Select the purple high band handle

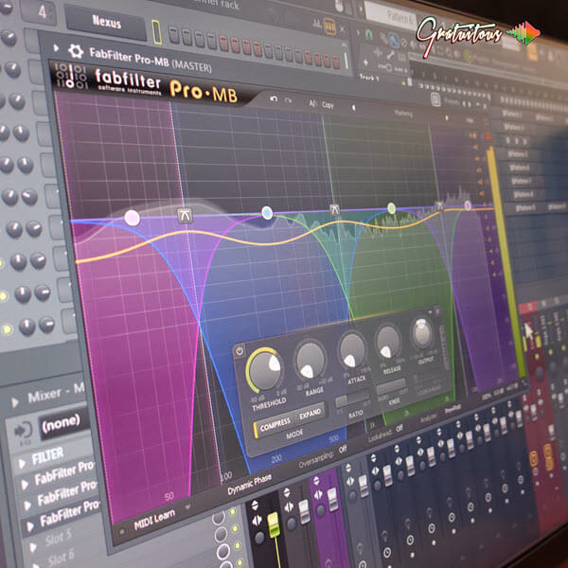point(468,205)
